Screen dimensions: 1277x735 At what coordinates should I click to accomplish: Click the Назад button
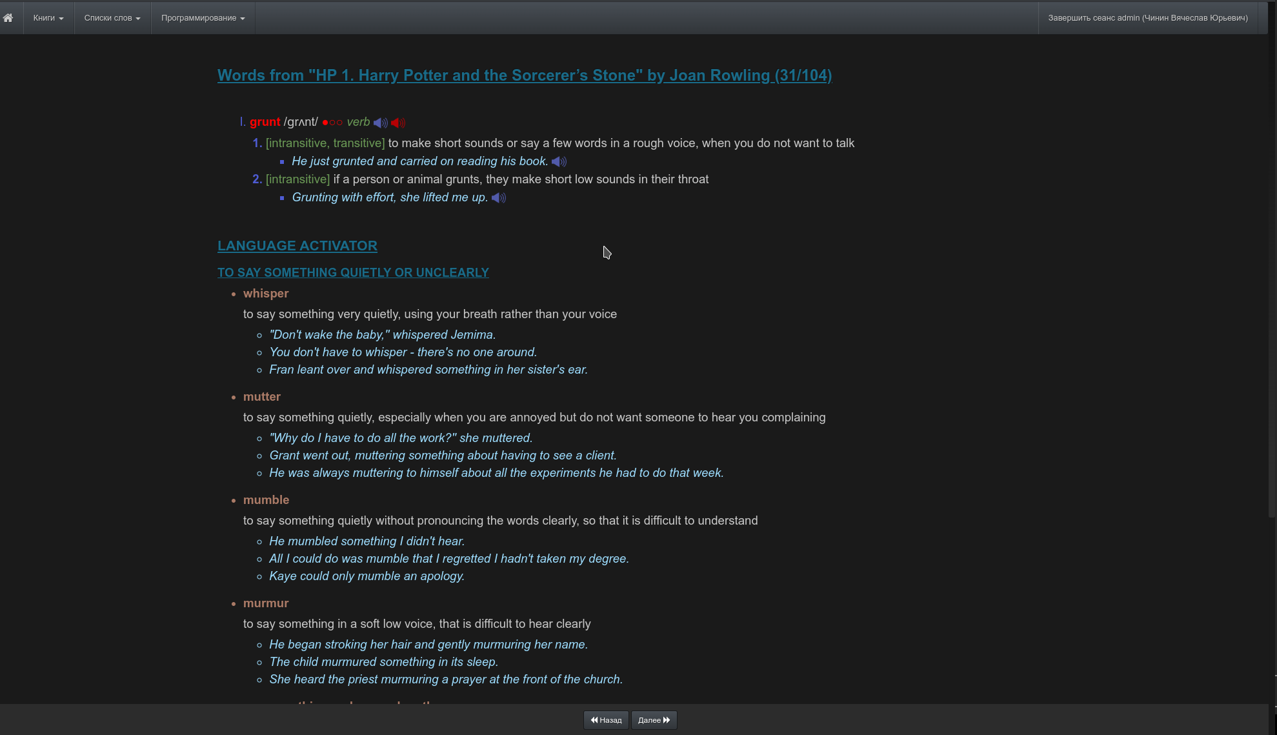(x=606, y=720)
